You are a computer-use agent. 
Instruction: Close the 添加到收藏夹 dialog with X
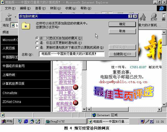point(135,16)
